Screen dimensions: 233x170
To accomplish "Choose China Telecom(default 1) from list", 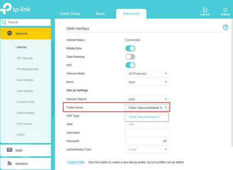I will 147,117.
